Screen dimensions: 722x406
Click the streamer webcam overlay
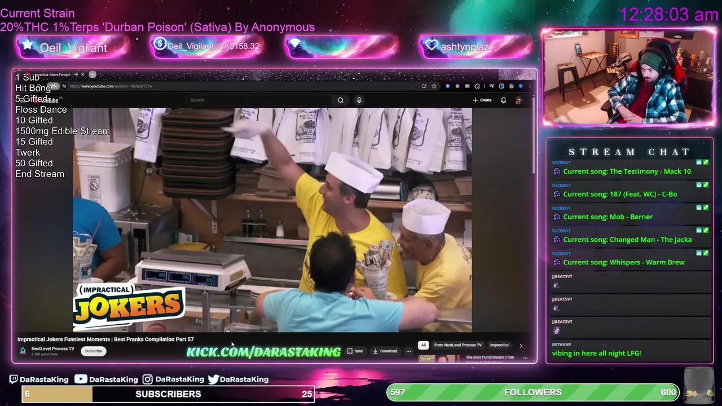pyautogui.click(x=628, y=76)
